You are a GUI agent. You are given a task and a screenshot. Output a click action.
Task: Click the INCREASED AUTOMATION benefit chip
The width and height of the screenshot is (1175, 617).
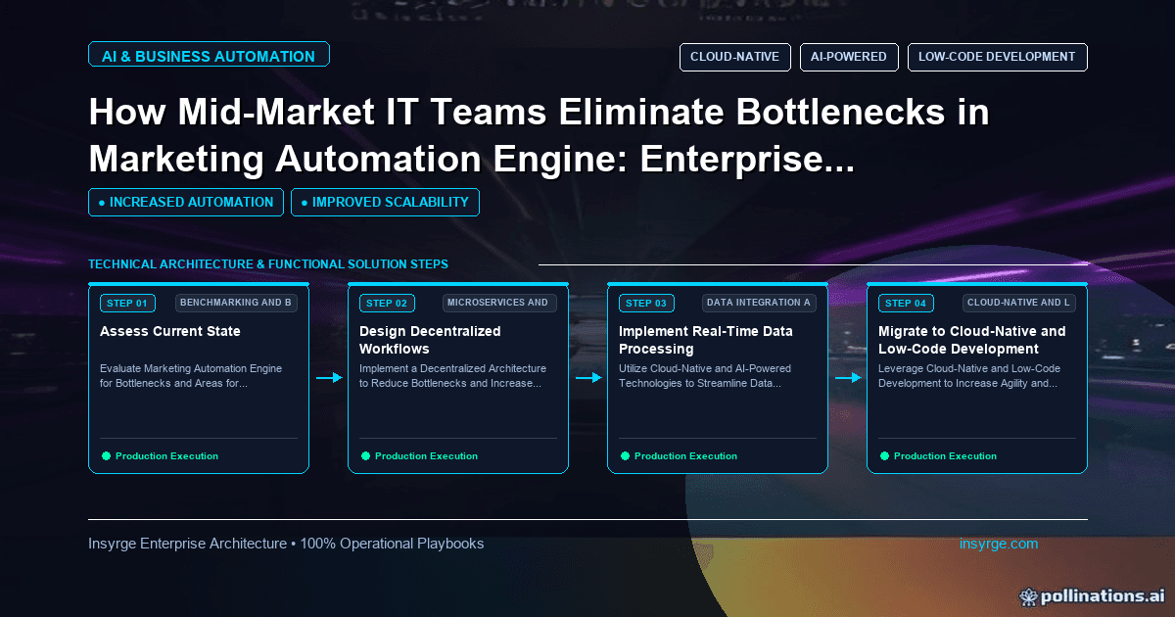(186, 202)
